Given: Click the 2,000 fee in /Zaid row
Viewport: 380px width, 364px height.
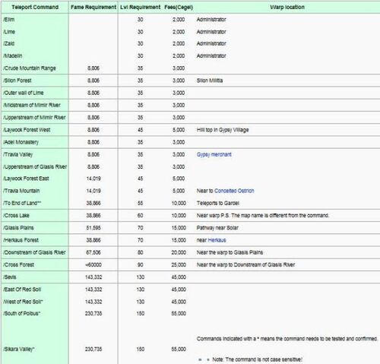Looking at the screenshot, I should tap(179, 43).
